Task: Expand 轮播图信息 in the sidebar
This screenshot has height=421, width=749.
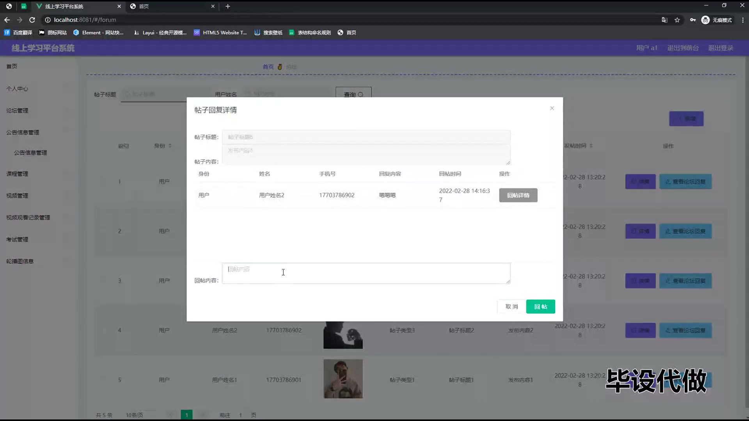Action: (20, 261)
